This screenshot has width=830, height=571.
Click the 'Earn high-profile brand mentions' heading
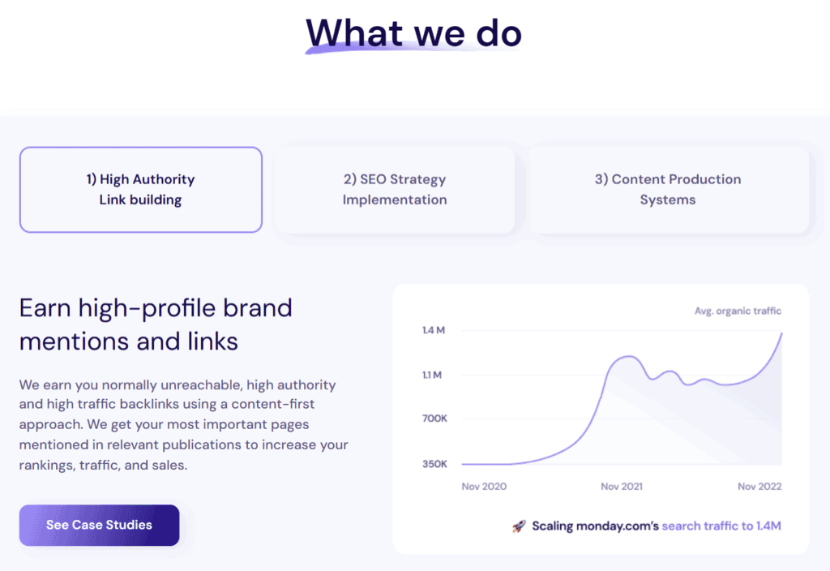[x=156, y=324]
